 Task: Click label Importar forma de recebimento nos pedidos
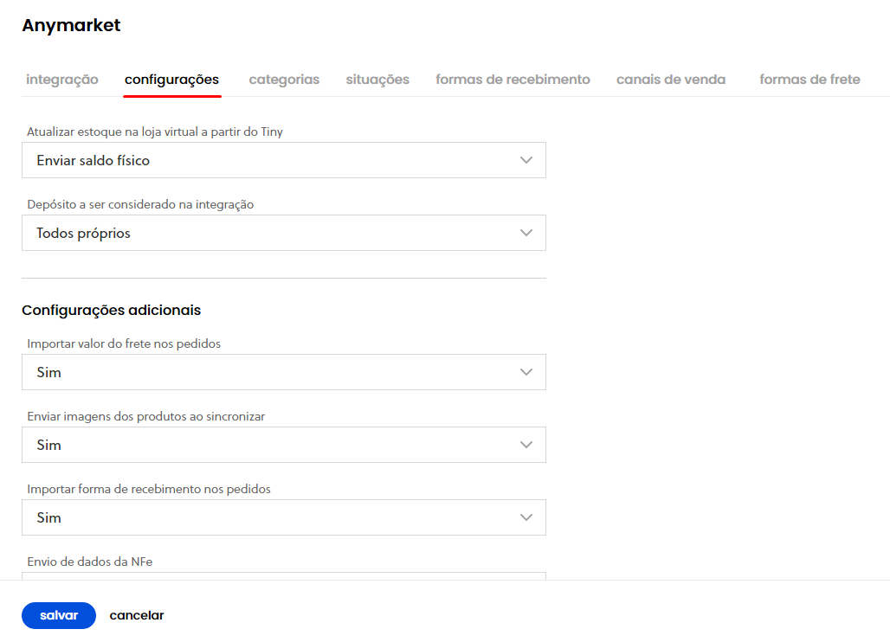pos(149,489)
